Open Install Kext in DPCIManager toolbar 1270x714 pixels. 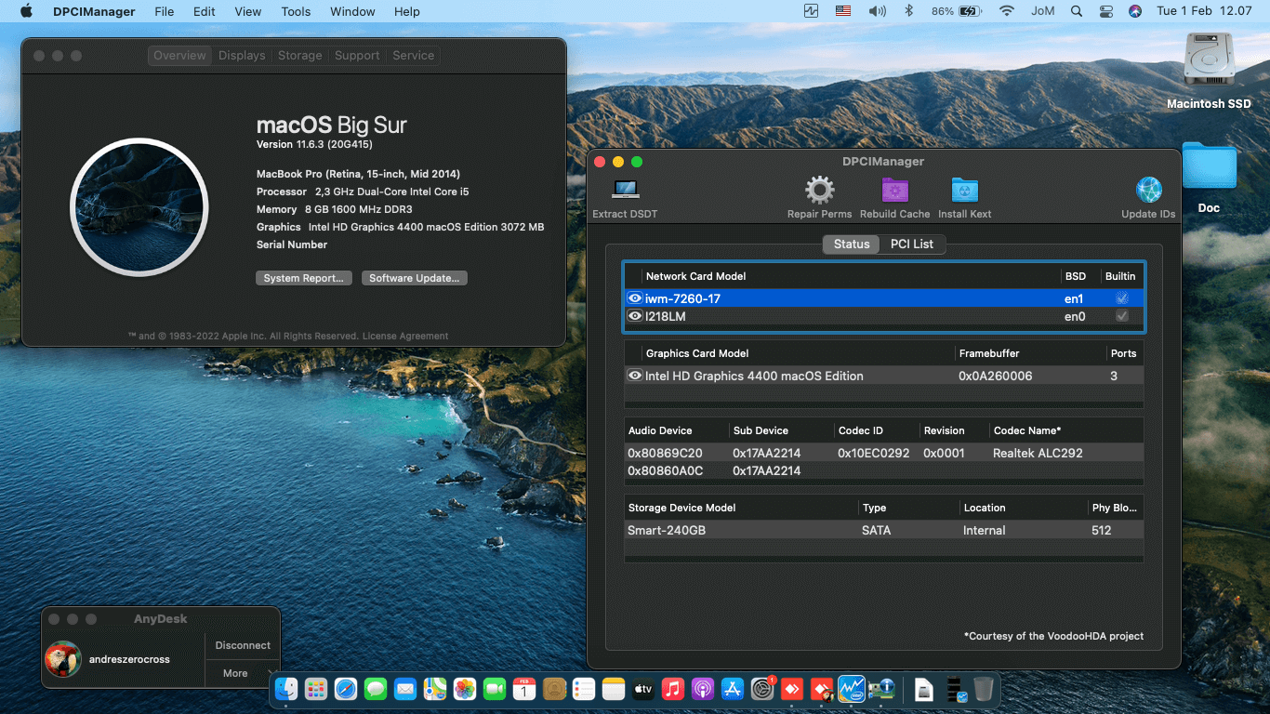tap(964, 190)
